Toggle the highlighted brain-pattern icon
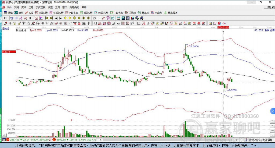Image resolution: width=275 pixels, height=148 pixels. pos(113,18)
